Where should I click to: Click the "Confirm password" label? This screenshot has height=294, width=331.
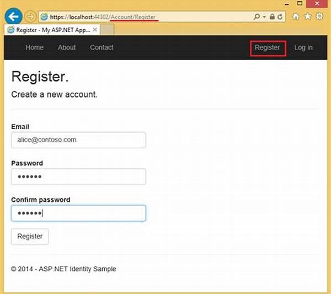(41, 200)
